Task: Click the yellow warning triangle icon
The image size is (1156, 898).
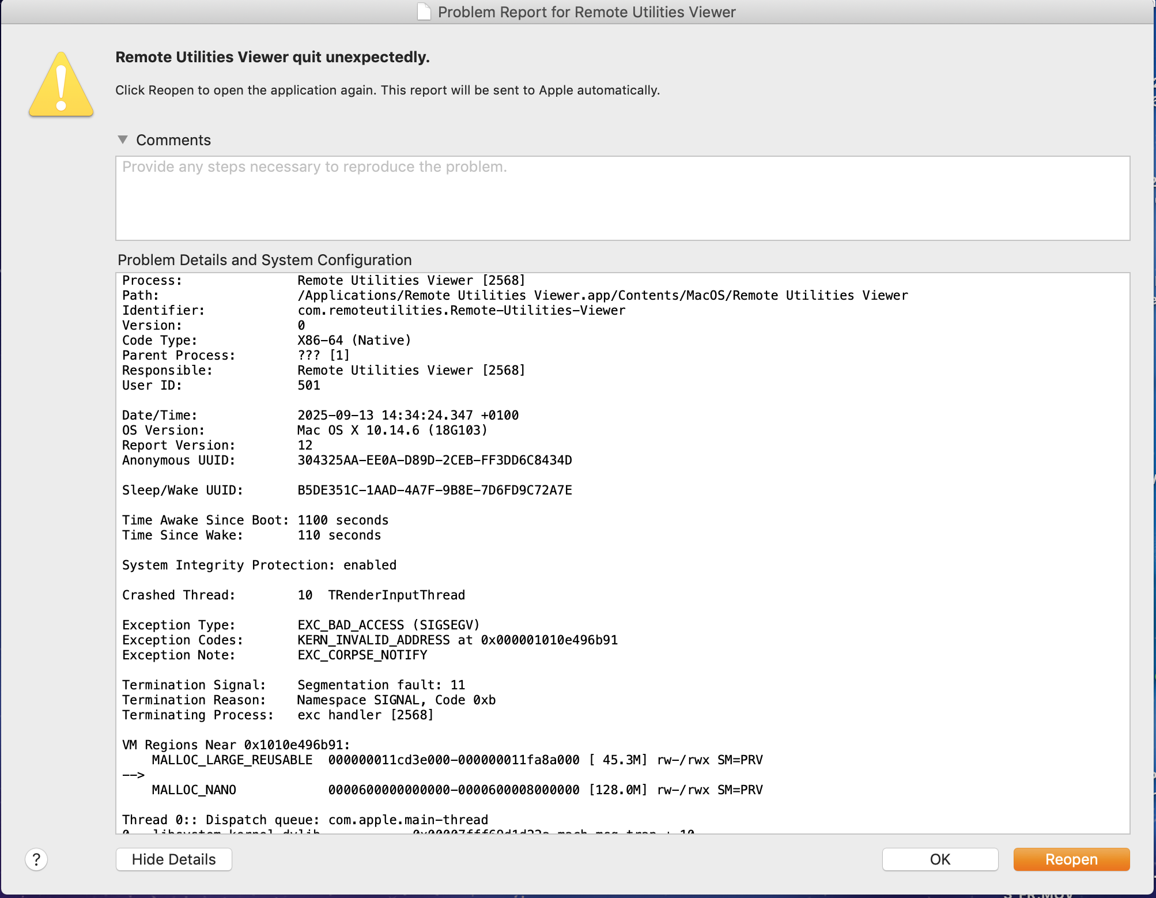Action: [x=61, y=86]
